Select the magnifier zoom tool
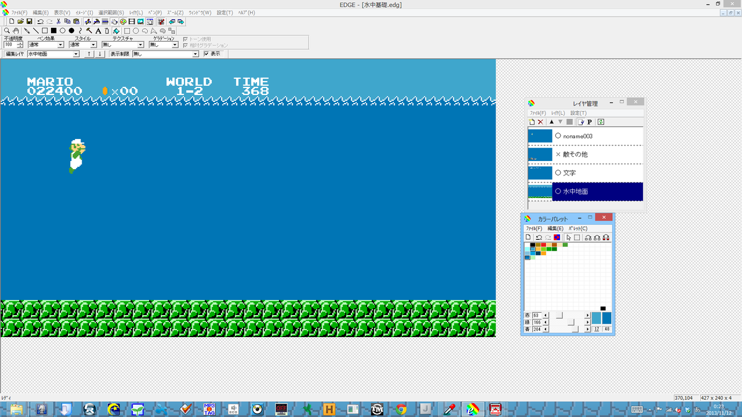Image resolution: width=742 pixels, height=417 pixels. [x=7, y=31]
